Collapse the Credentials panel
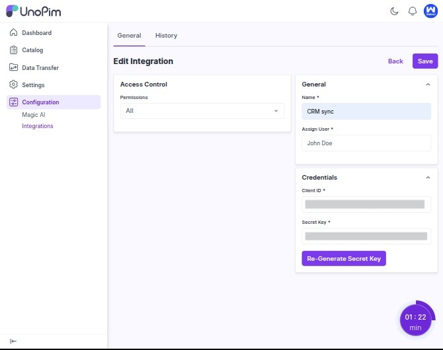The height and width of the screenshot is (350, 443). coord(428,178)
